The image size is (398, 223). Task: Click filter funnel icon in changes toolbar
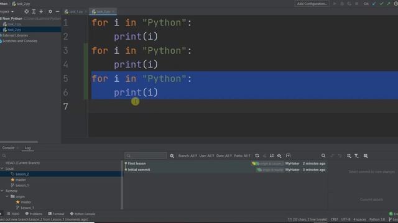point(356,156)
